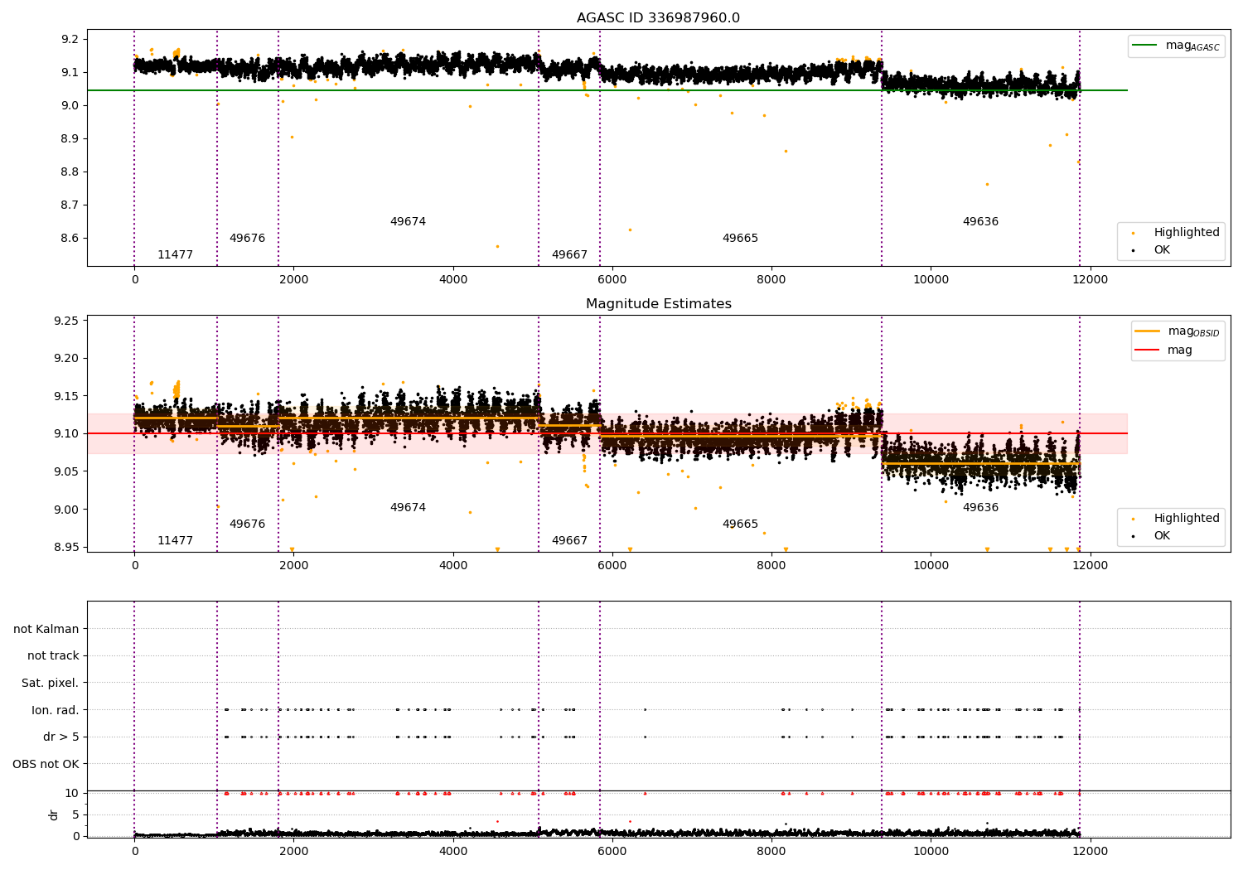Click the 8.6 y-axis tick label
Screen dimensions: 1243x870
[70, 239]
